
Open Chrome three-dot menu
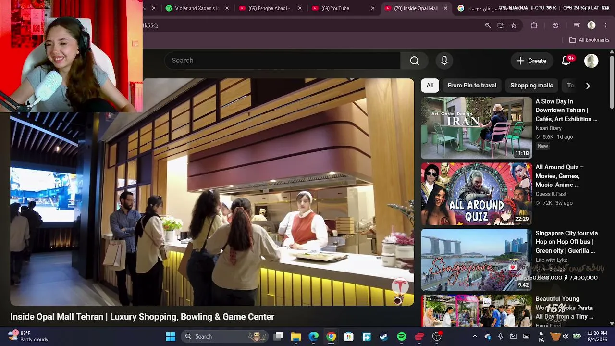(x=605, y=25)
